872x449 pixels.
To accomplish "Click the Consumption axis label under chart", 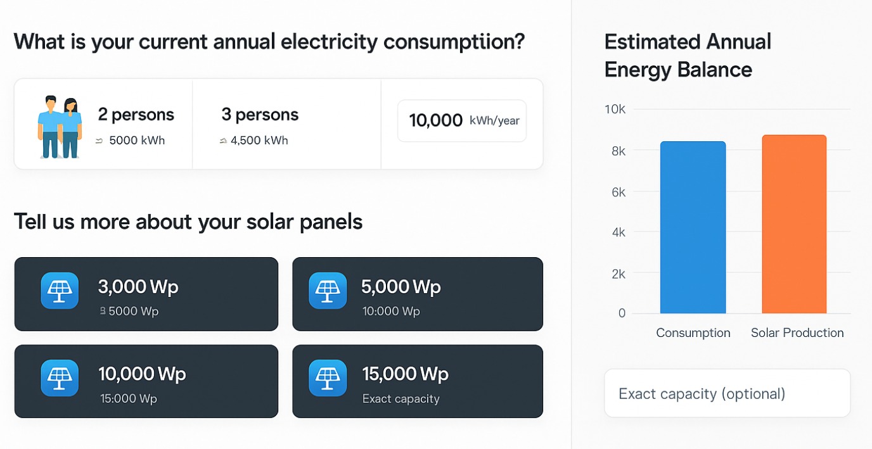I will point(693,333).
